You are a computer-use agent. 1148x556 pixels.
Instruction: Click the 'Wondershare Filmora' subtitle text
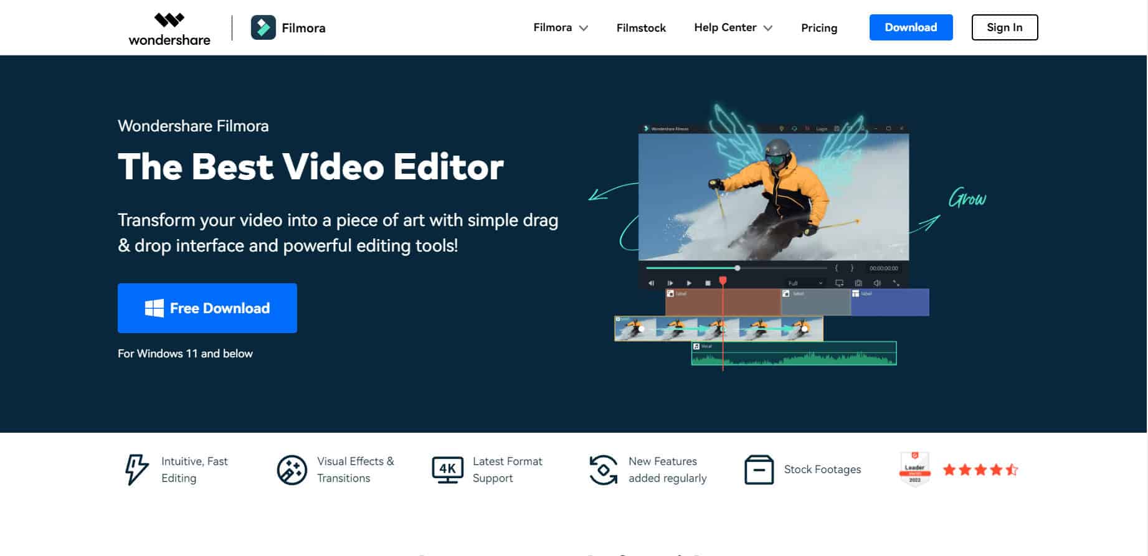pyautogui.click(x=193, y=126)
